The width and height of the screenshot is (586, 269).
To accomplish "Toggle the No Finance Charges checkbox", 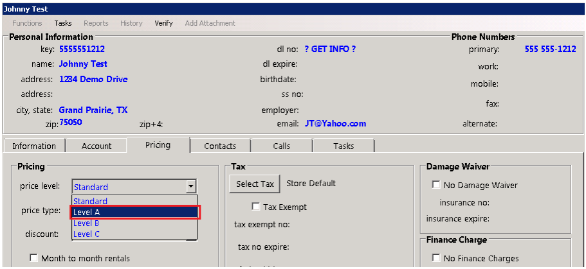I will click(437, 259).
